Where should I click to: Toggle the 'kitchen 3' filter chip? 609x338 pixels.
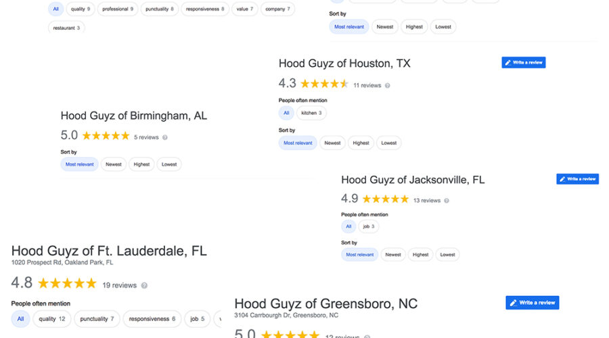(311, 113)
